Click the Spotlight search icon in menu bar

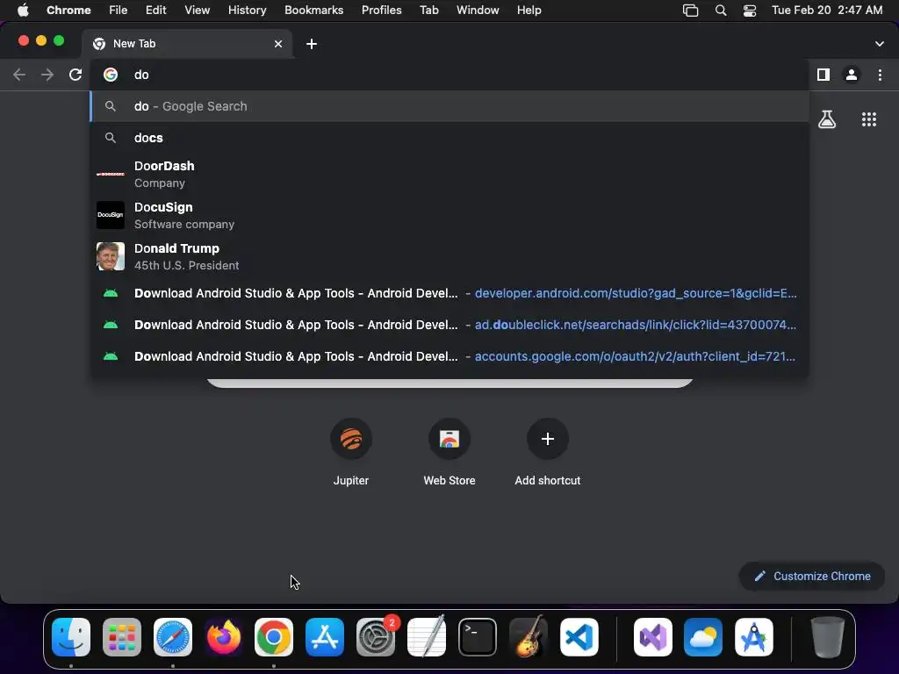pyautogui.click(x=721, y=11)
